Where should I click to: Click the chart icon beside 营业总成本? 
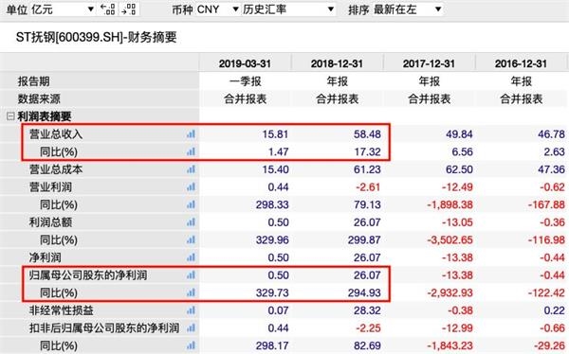point(191,169)
